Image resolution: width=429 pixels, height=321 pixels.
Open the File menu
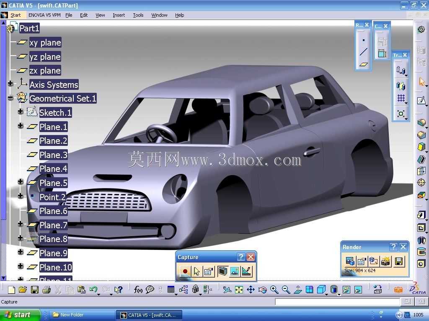[x=69, y=15]
